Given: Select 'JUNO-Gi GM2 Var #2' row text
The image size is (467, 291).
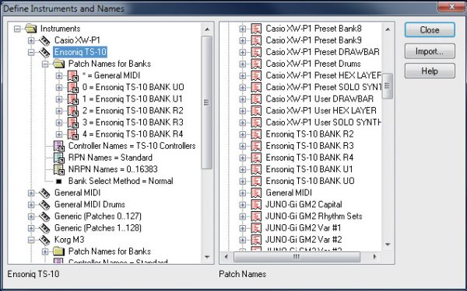Looking at the screenshot, I should (x=304, y=240).
